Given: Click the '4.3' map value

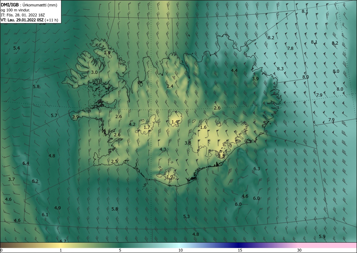Looking at the screenshot, I should [x=163, y=149].
